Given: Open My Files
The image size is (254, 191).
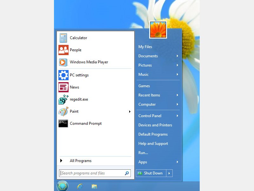Looking at the screenshot, I should coord(145,47).
